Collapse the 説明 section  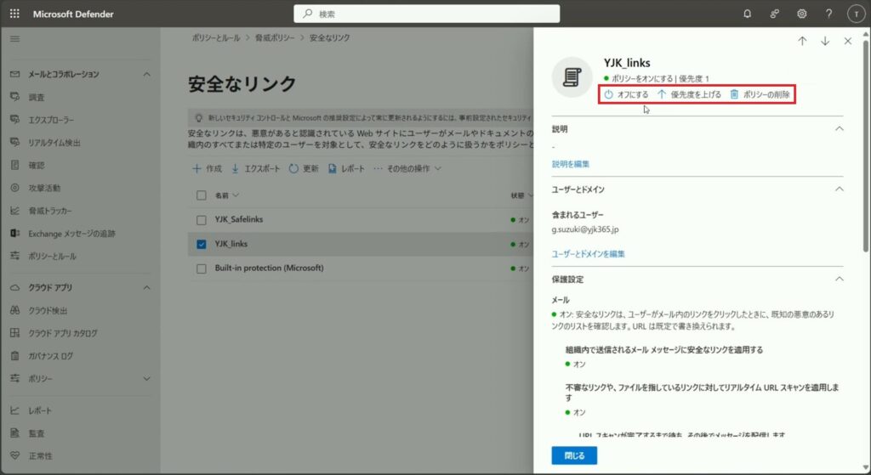[x=839, y=129]
